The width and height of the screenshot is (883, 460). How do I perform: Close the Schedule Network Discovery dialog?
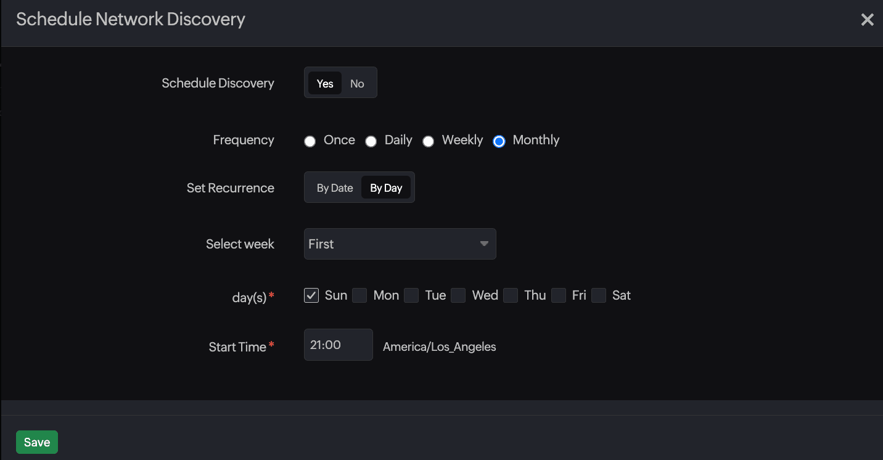867,19
